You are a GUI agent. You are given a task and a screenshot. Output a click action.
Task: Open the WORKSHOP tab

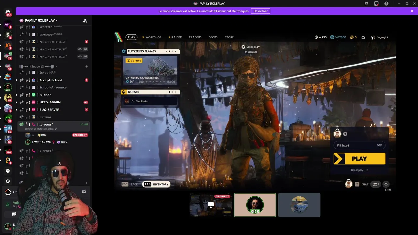(x=152, y=37)
